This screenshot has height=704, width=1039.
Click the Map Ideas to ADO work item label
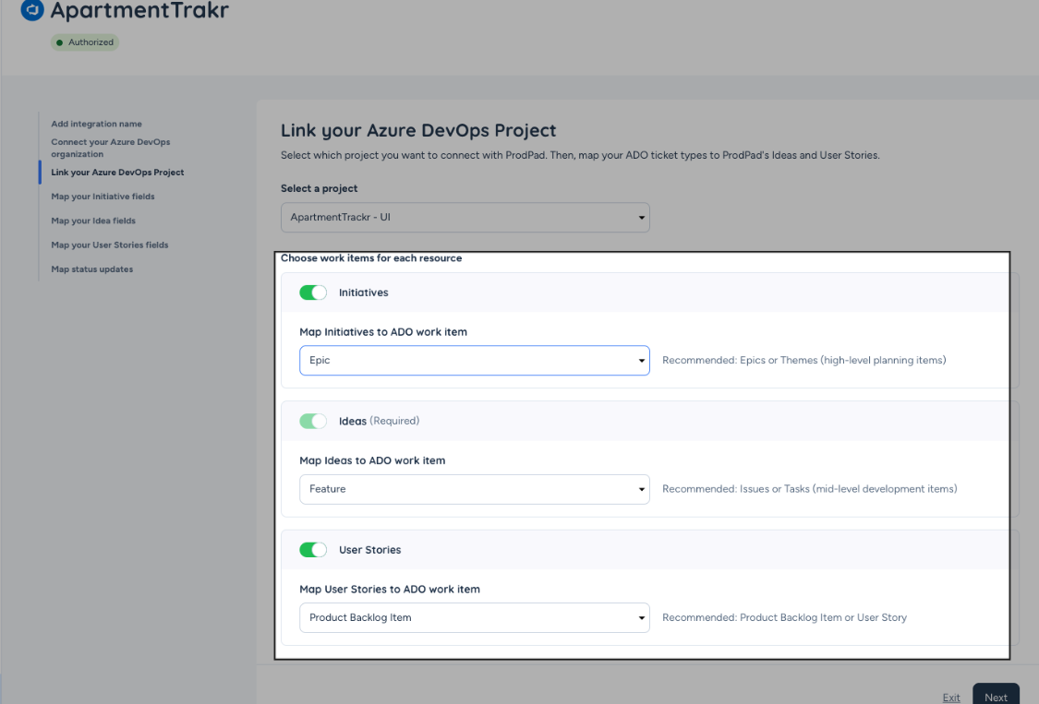(372, 460)
